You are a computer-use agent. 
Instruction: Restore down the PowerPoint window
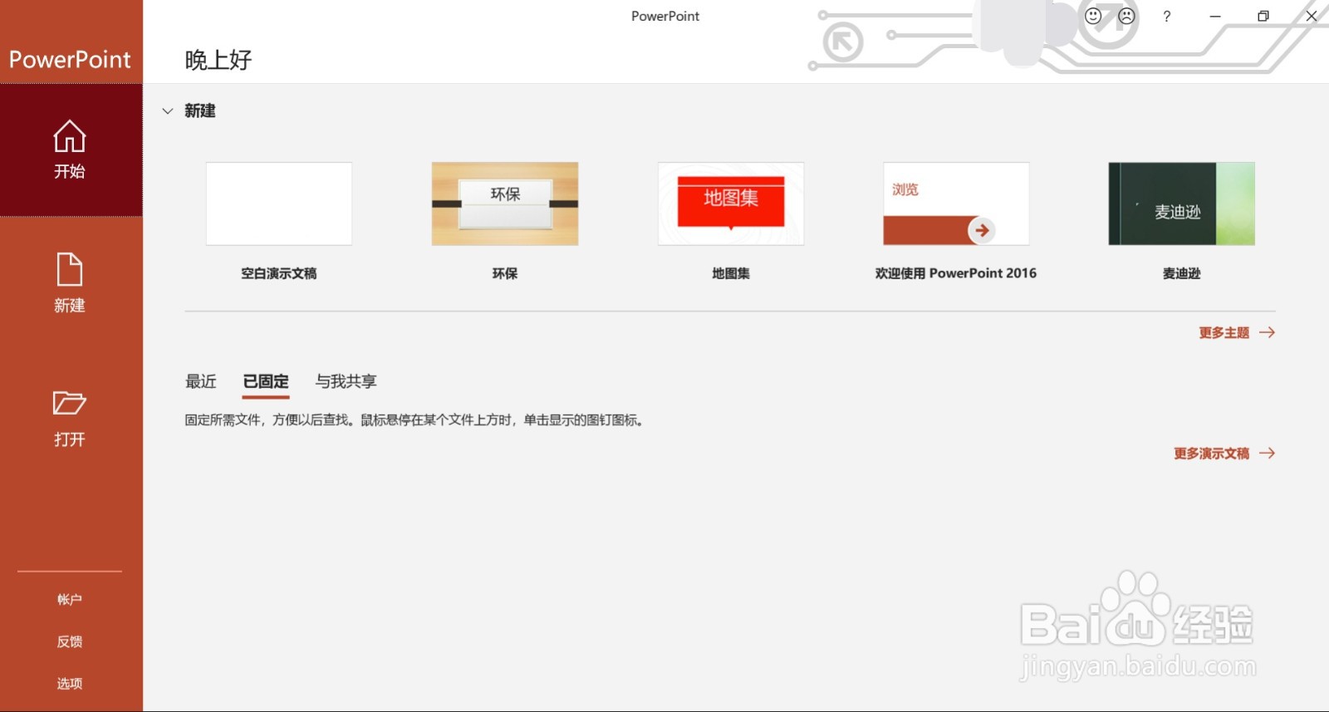(x=1263, y=16)
